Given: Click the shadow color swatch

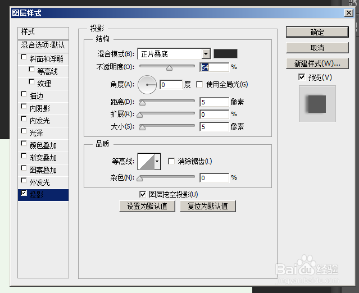Looking at the screenshot, I should click(x=225, y=54).
